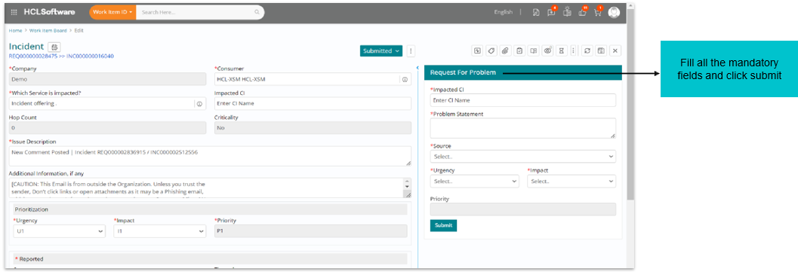
Task: Click the thumbs-up approvals icon
Action: (582, 13)
